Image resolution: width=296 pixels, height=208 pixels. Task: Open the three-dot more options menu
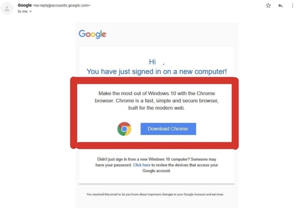[293, 5]
